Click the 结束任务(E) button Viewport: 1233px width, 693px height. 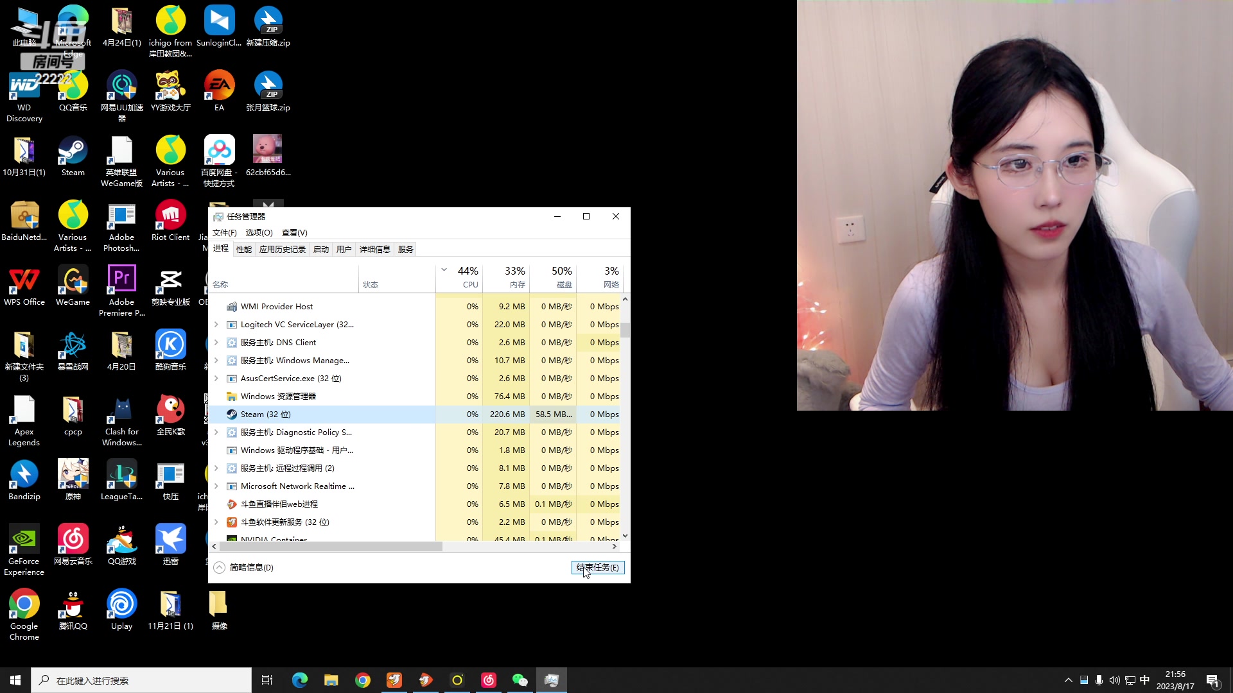[597, 567]
